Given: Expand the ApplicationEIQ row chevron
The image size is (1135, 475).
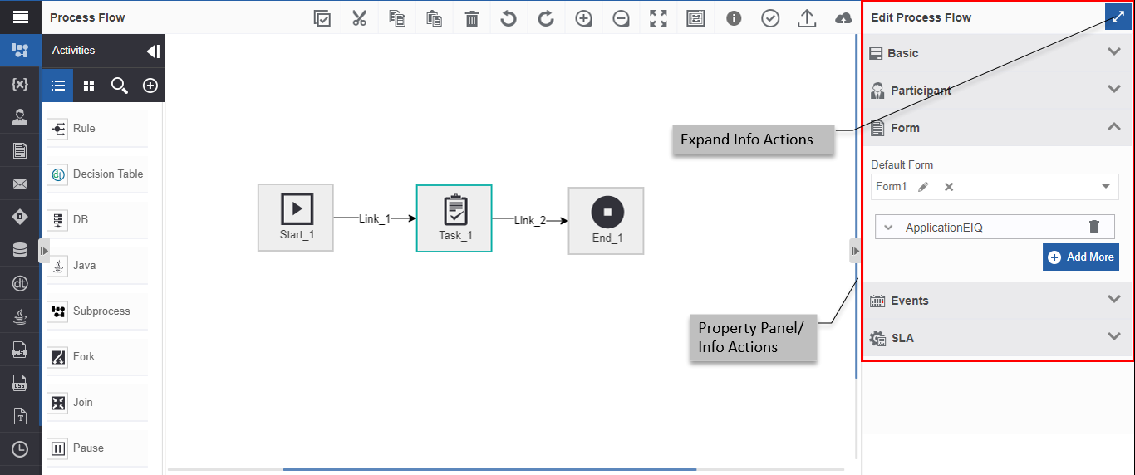Looking at the screenshot, I should tap(888, 228).
